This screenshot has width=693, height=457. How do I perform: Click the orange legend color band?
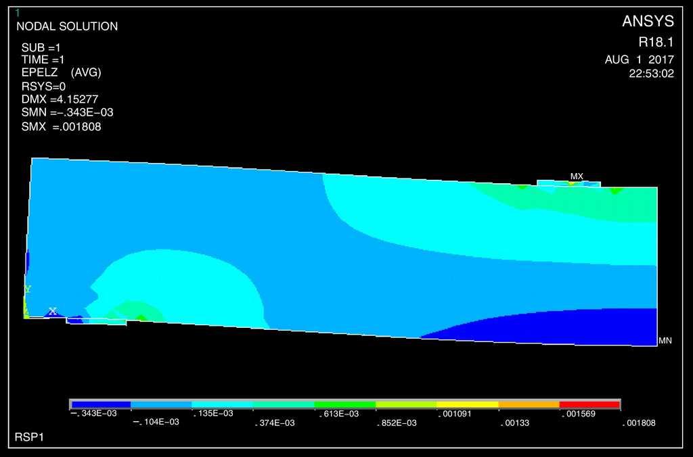pyautogui.click(x=529, y=404)
